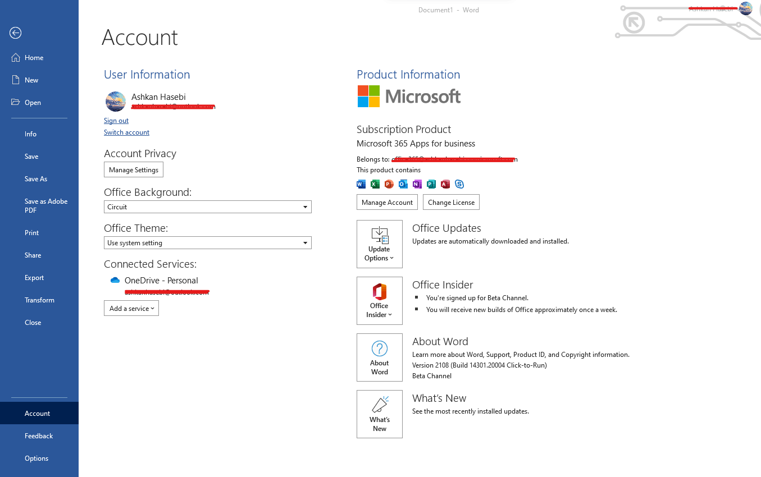Click the Publisher app icon in product list

point(431,184)
